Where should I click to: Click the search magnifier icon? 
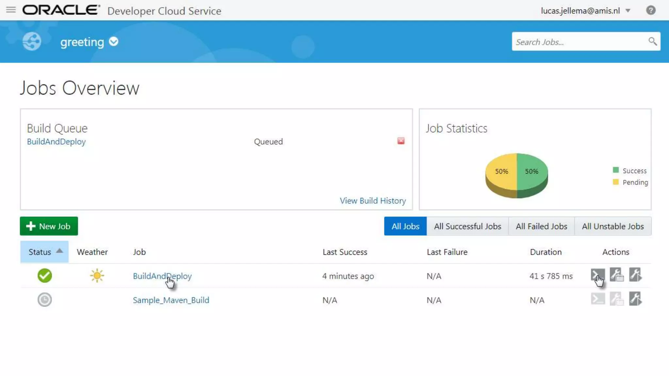pyautogui.click(x=652, y=41)
